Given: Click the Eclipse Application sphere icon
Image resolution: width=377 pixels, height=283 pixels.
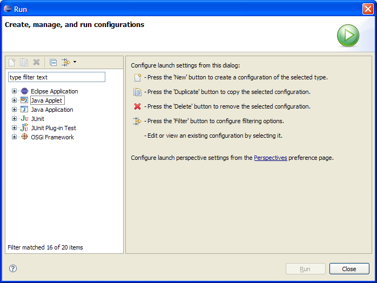Looking at the screenshot, I should pos(24,91).
